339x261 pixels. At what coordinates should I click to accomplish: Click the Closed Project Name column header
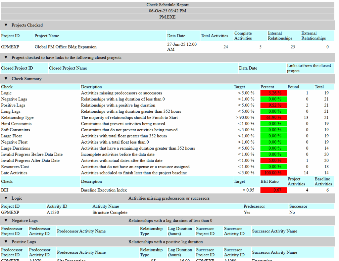click(68, 68)
